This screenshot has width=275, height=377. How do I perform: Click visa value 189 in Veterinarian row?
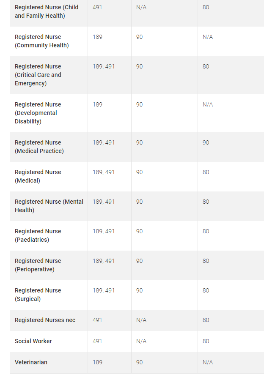point(98,362)
